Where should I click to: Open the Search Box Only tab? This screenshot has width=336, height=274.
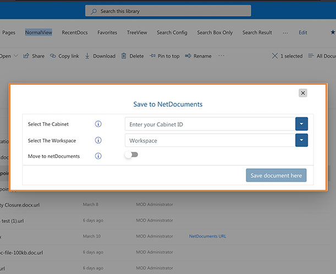coord(214,32)
